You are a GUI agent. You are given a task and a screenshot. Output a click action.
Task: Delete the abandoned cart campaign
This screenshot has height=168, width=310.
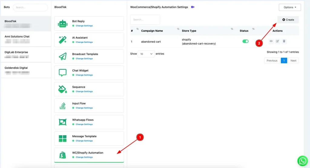coord(284,41)
